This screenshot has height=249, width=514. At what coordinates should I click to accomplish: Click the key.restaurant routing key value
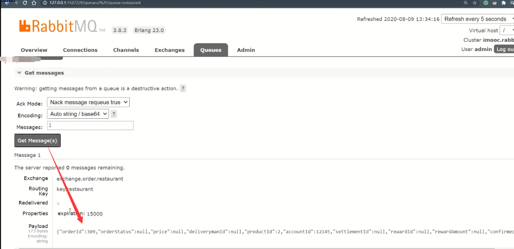coord(75,189)
